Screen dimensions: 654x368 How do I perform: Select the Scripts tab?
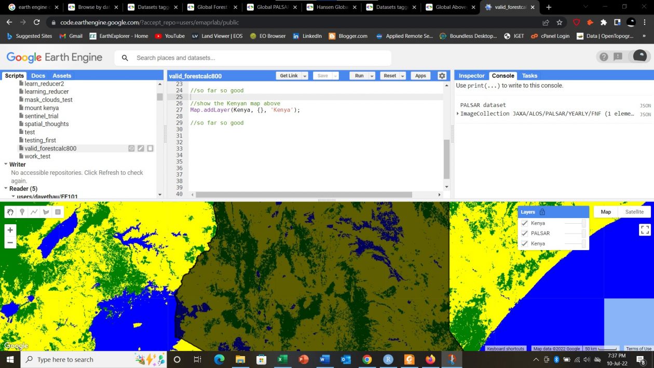(15, 76)
